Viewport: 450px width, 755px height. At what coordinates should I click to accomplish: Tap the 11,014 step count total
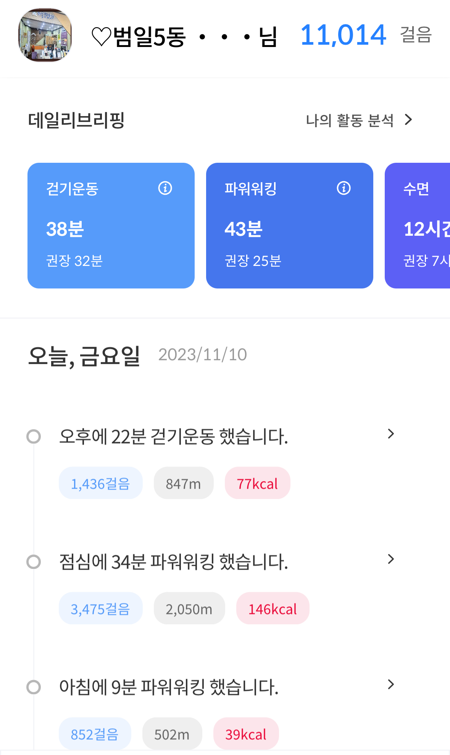(x=343, y=35)
